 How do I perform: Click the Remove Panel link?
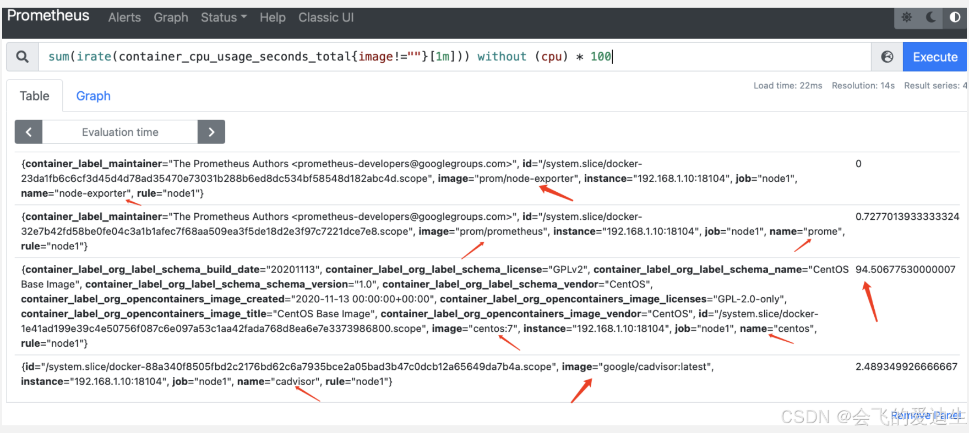(927, 415)
